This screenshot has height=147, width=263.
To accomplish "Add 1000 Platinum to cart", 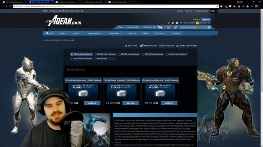I will pos(92,103).
